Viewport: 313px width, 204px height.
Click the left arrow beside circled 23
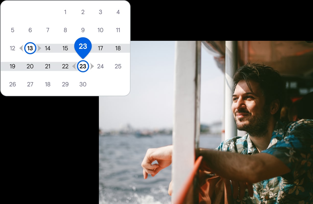[x=74, y=66]
